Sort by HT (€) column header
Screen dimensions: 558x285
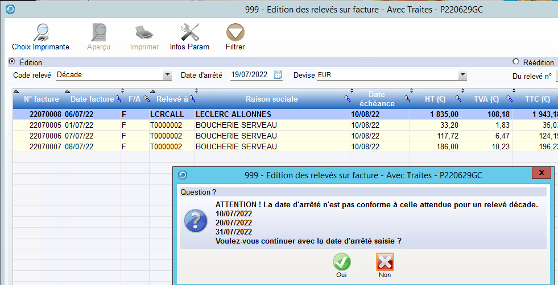(x=435, y=99)
